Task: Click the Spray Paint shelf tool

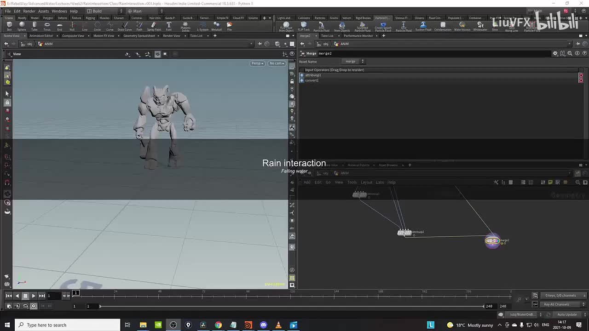Action: coord(154,26)
